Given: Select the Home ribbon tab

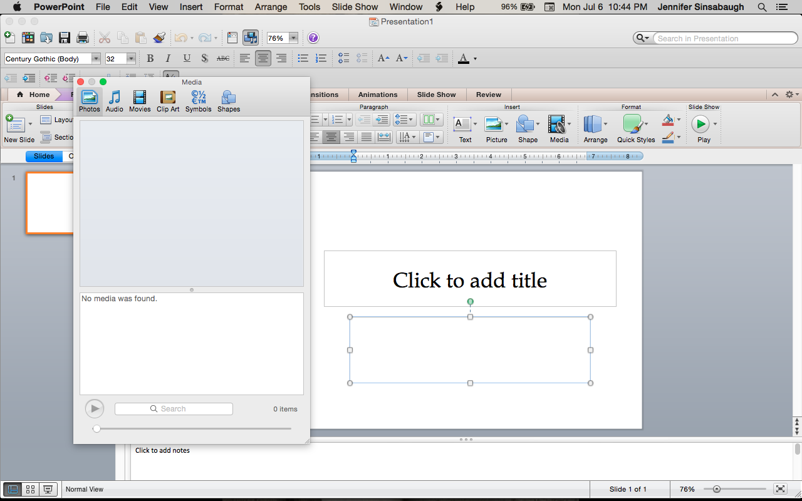Looking at the screenshot, I should point(34,95).
